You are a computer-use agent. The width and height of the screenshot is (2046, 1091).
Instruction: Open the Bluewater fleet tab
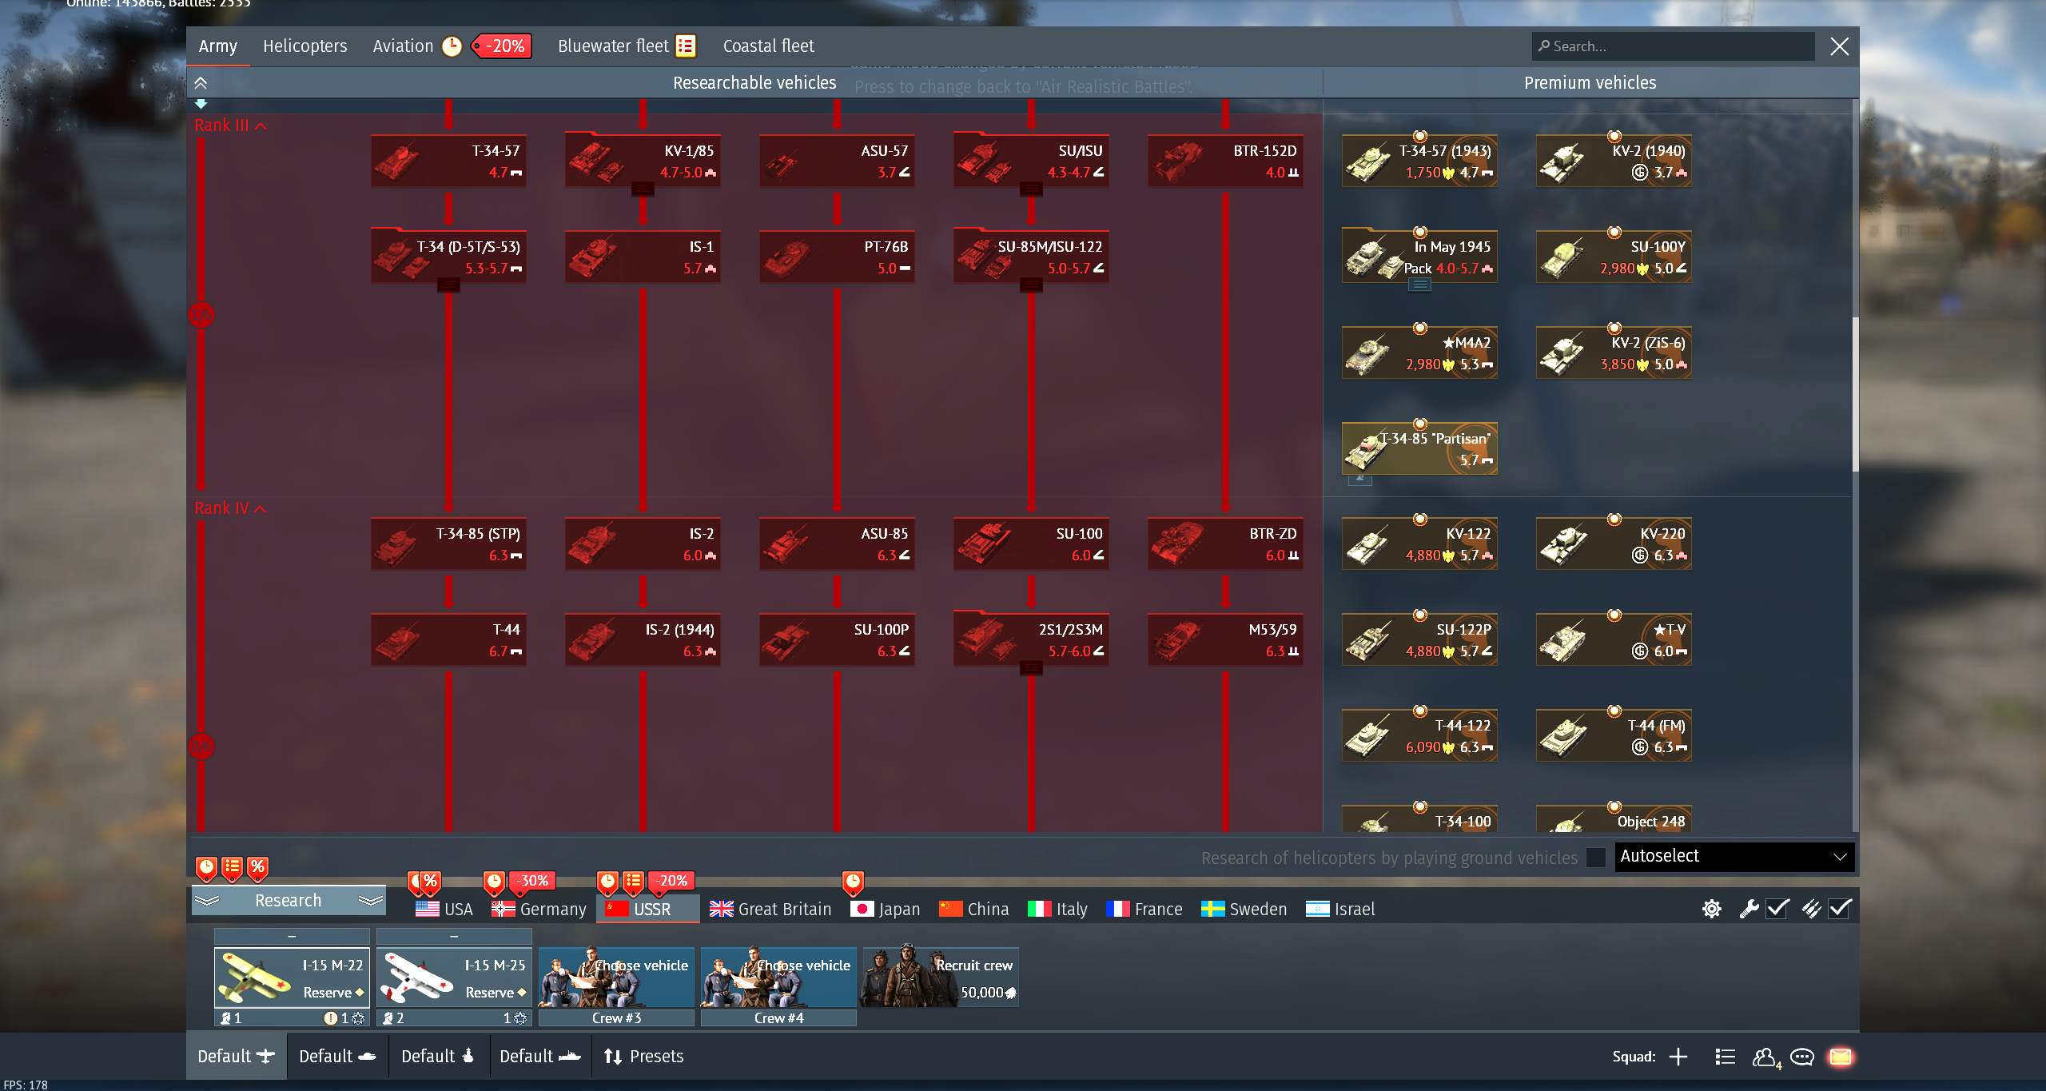(x=613, y=46)
